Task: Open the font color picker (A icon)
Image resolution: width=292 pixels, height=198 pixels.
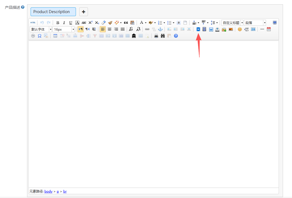Action: 141,23
